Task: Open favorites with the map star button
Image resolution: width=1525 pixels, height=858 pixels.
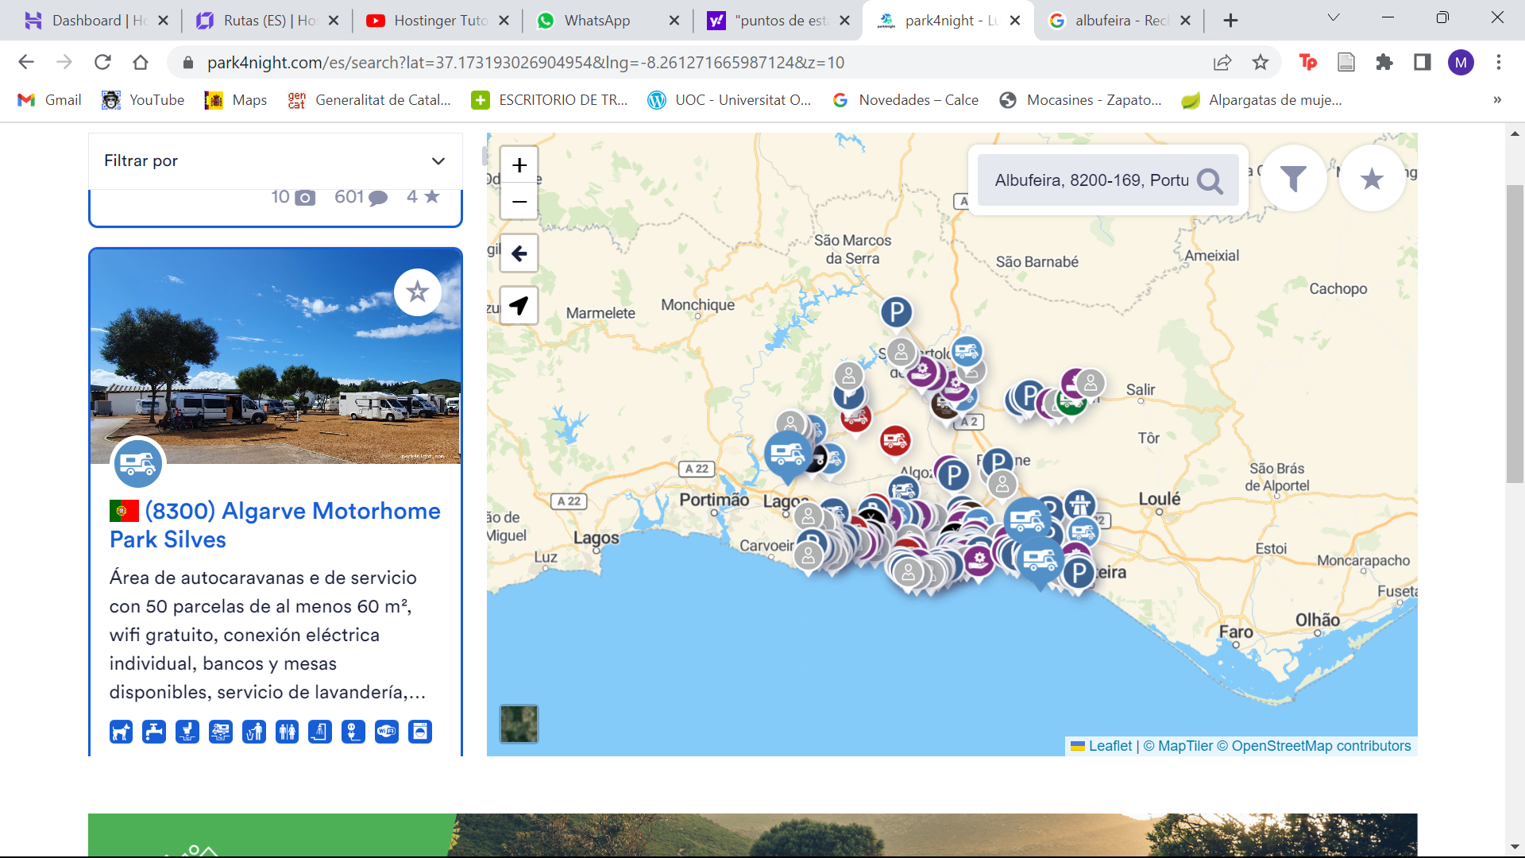Action: pyautogui.click(x=1372, y=179)
